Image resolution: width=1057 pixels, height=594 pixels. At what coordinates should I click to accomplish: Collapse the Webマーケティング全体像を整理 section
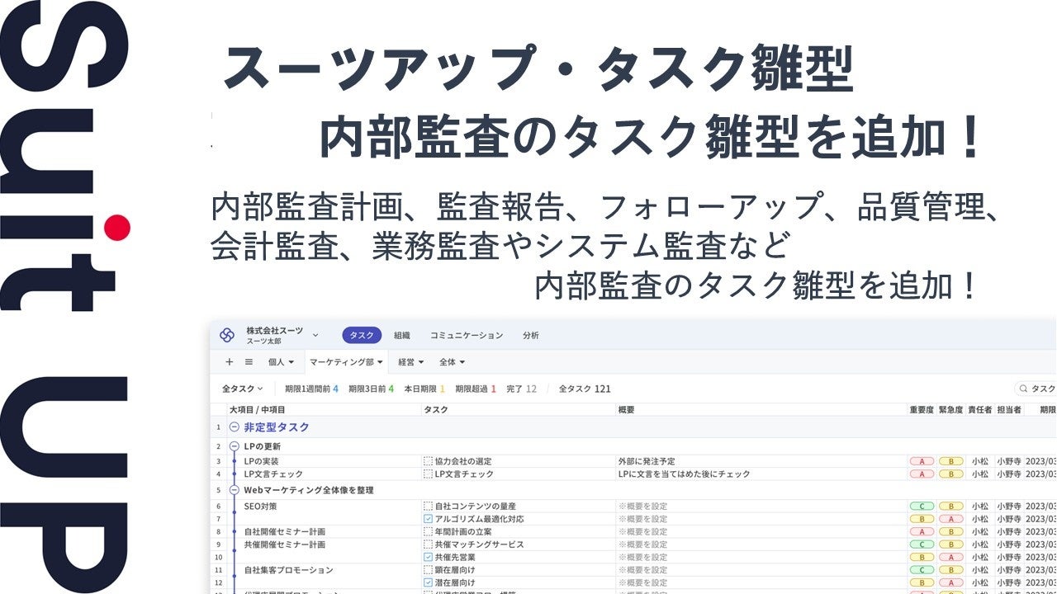(x=234, y=490)
